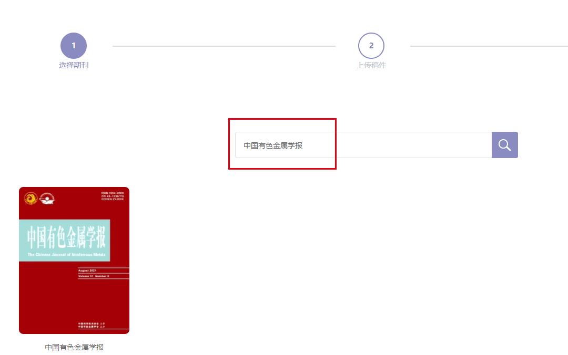Click progress line between steps 1 and 2

[224, 46]
